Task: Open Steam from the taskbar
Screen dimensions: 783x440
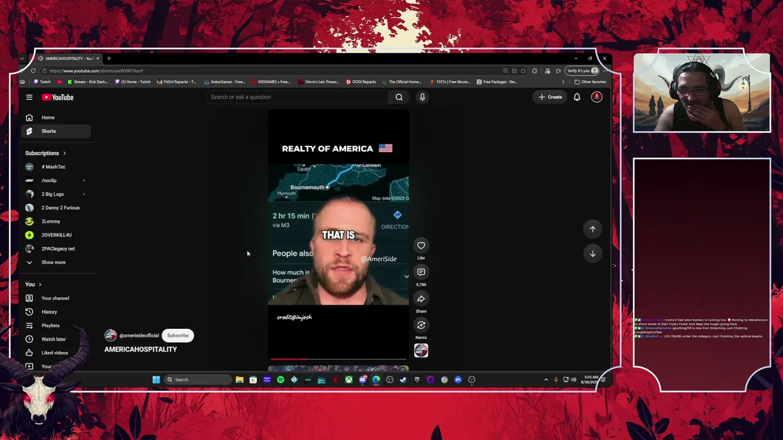Action: pyautogui.click(x=403, y=380)
